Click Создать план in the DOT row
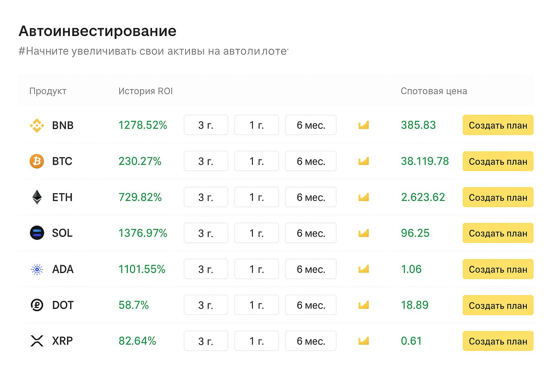Screen dimensions: 547x365 [x=497, y=305]
